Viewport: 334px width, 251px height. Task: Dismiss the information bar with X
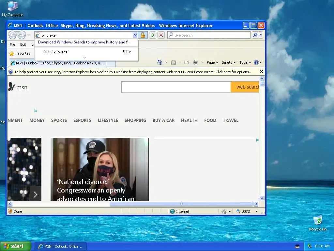(262, 72)
